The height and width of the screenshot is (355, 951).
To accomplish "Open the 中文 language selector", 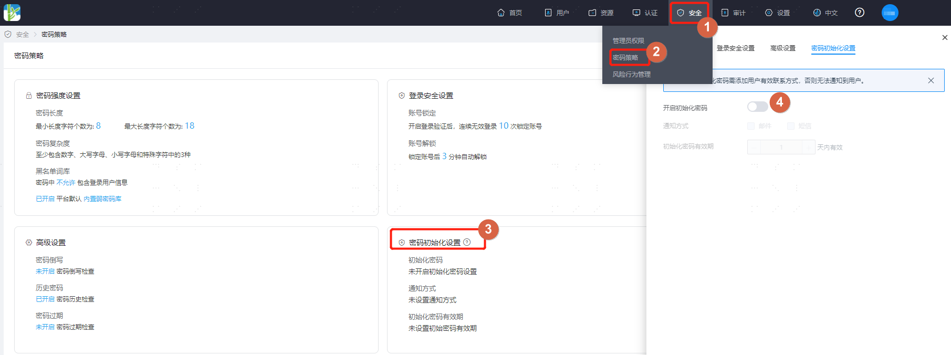I will coord(825,13).
